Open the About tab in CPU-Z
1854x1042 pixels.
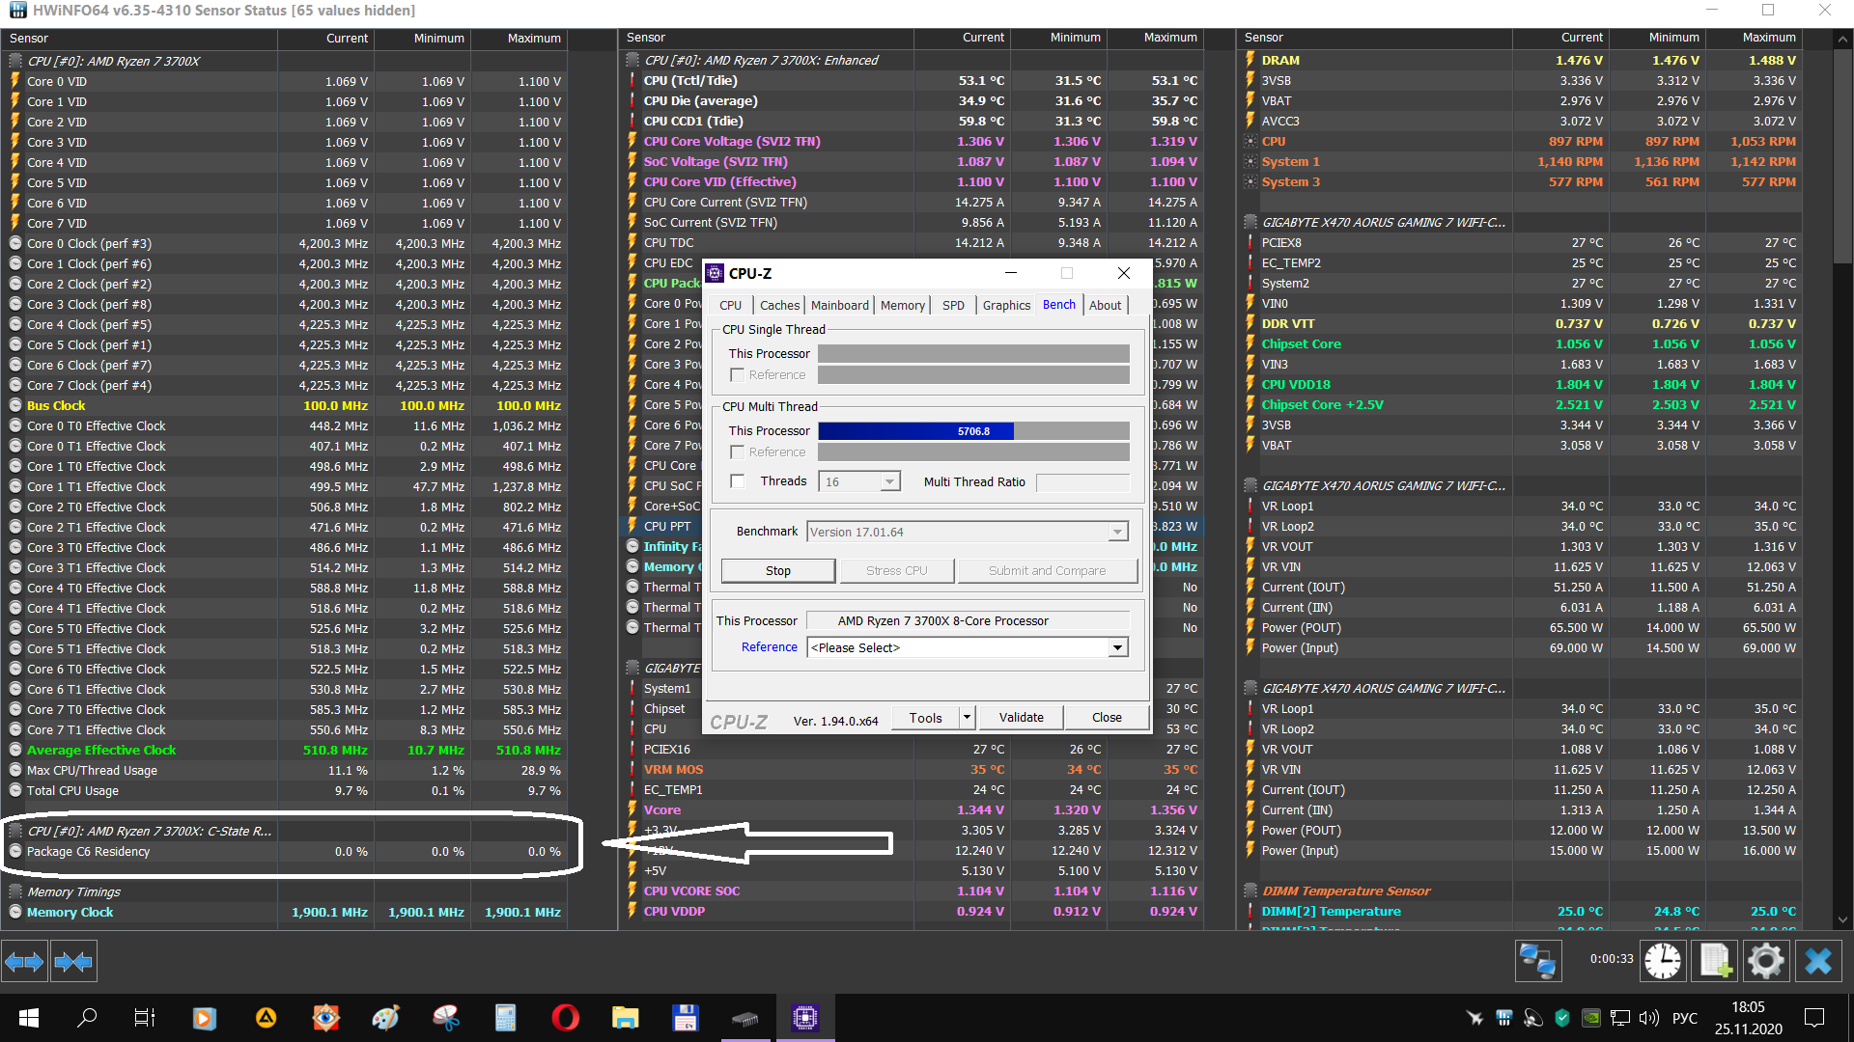(1106, 305)
